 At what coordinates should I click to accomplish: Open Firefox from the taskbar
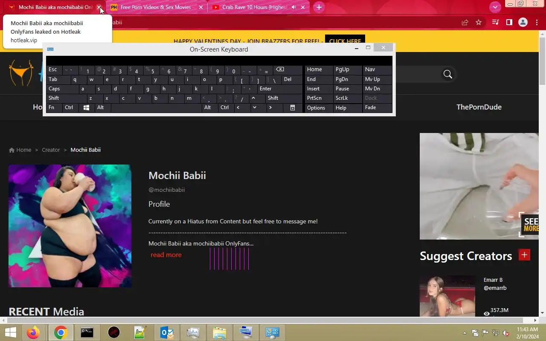[33, 332]
